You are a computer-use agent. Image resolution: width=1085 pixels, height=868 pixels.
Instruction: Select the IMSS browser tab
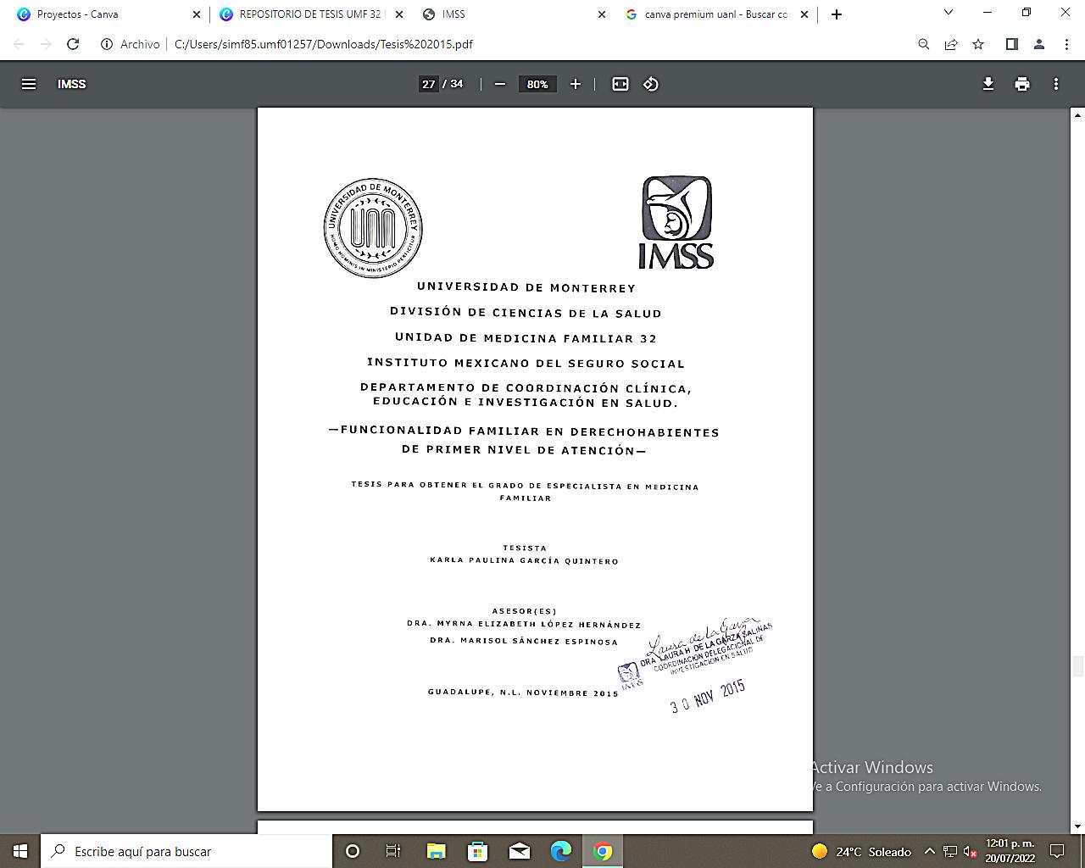tap(515, 14)
